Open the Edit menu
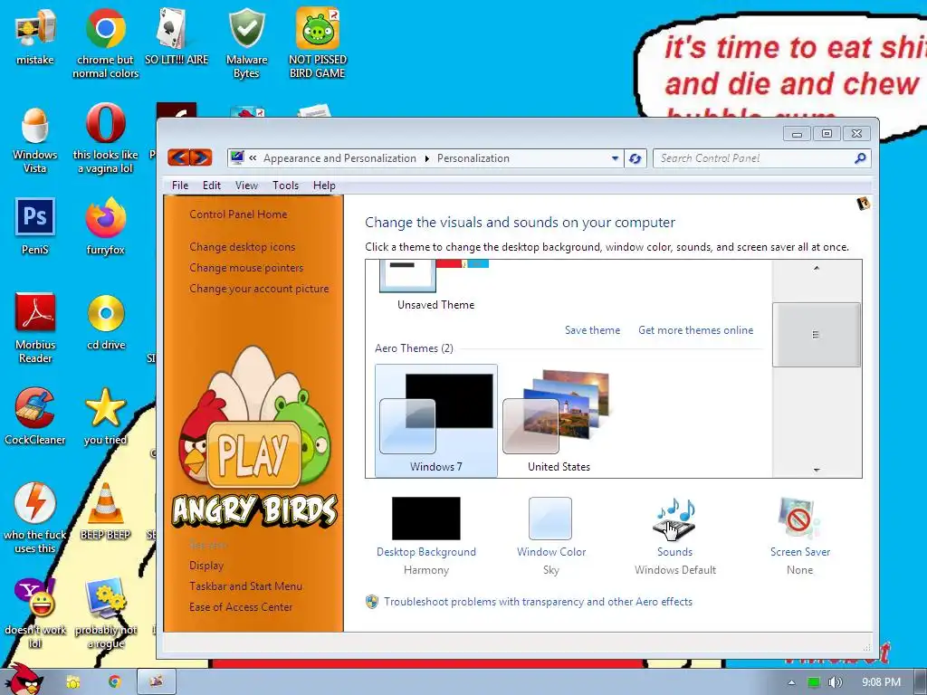Image resolution: width=927 pixels, height=695 pixels. pyautogui.click(x=212, y=185)
